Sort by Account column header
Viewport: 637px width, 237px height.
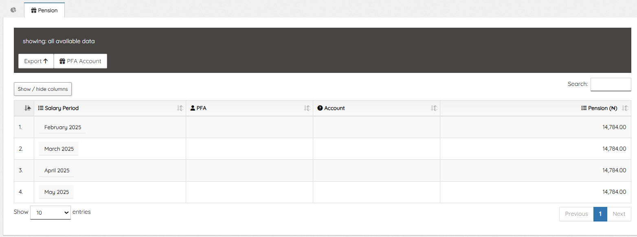(376, 108)
